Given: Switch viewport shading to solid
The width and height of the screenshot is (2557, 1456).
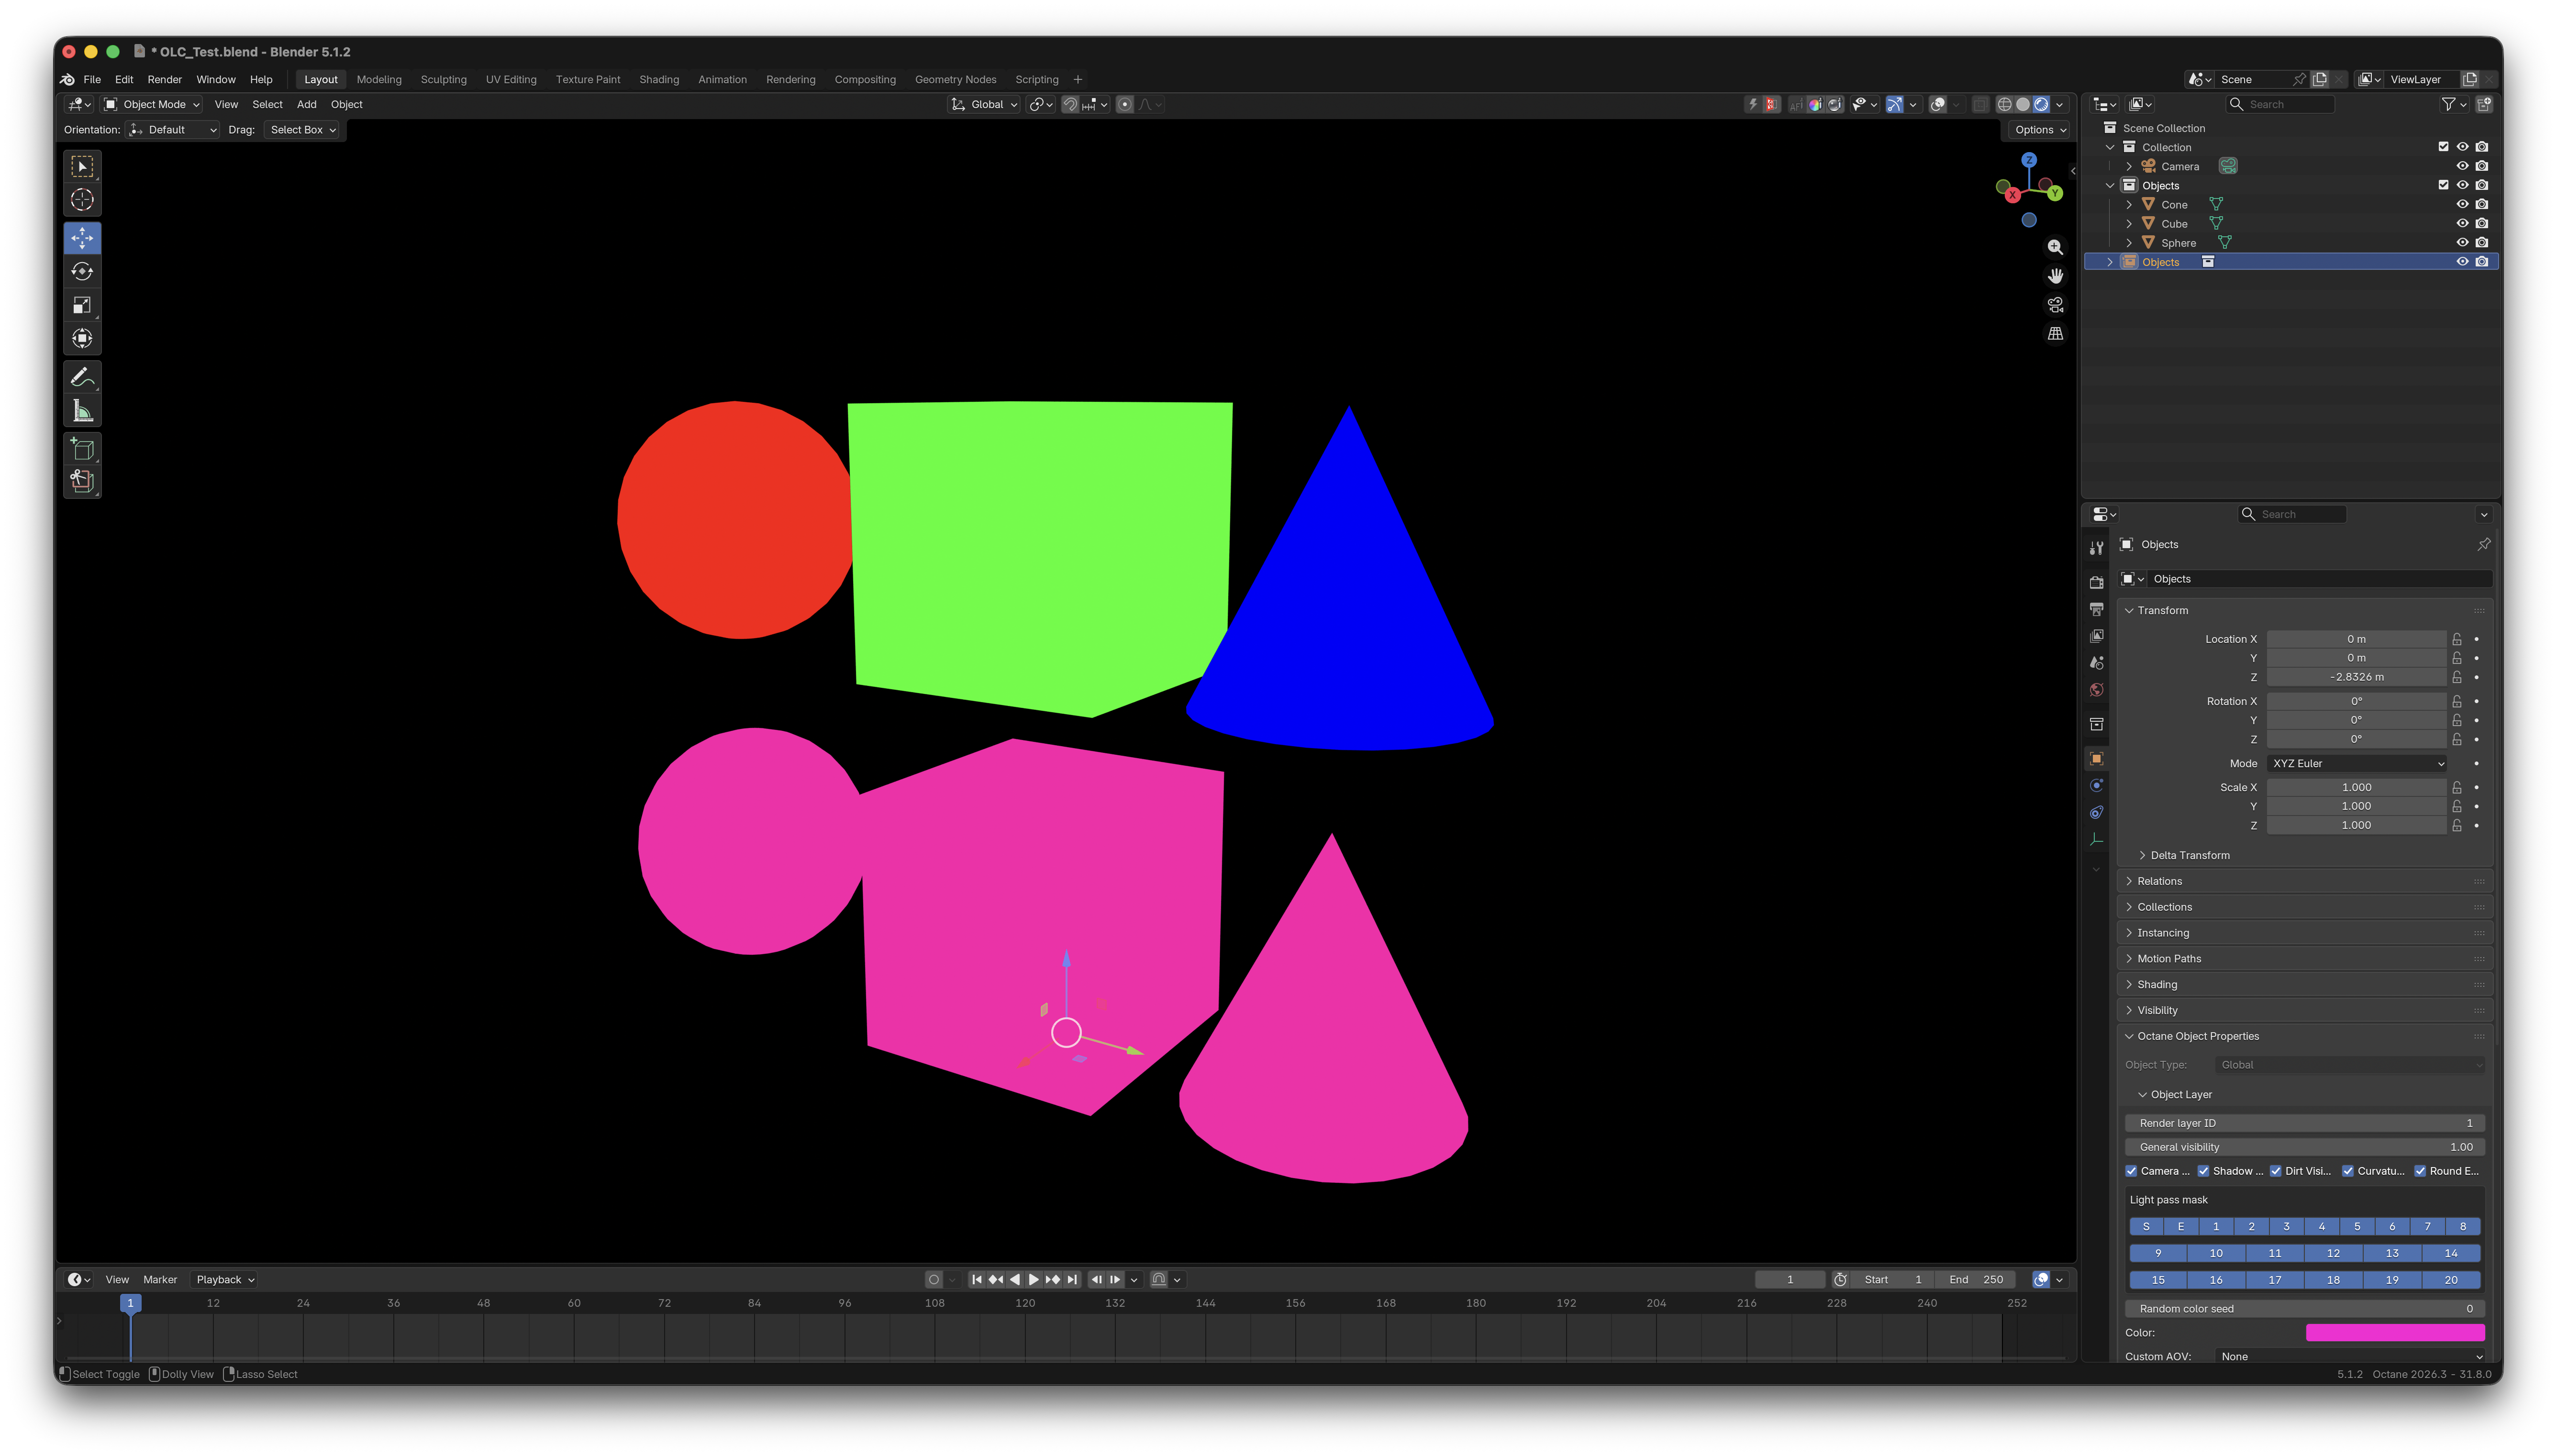Looking at the screenshot, I should click(x=2022, y=104).
